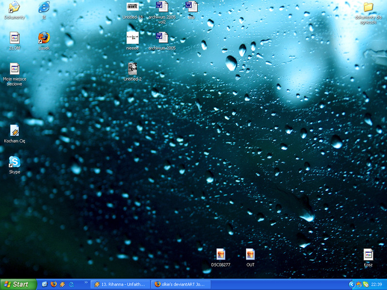
Task: Show hidden system tray icons arrow
Action: [x=352, y=285]
